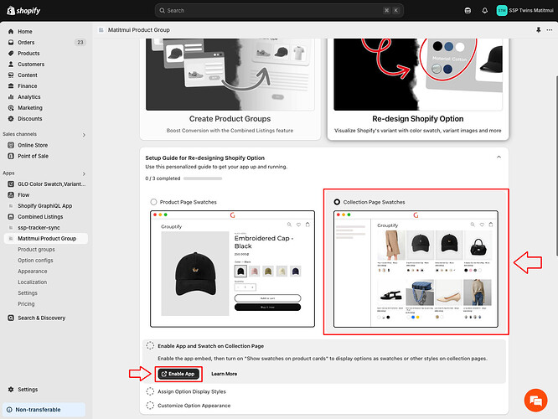Pin the Matitmui app using pin icon
This screenshot has width=558, height=419.
[538, 29]
